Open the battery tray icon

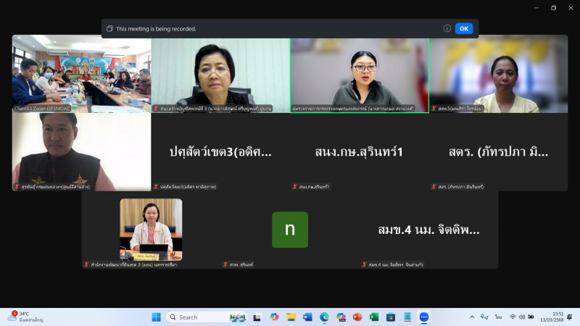coord(531,317)
